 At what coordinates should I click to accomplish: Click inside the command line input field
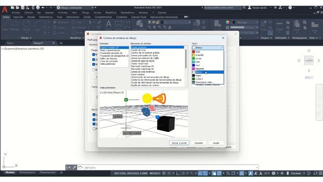(x=169, y=167)
